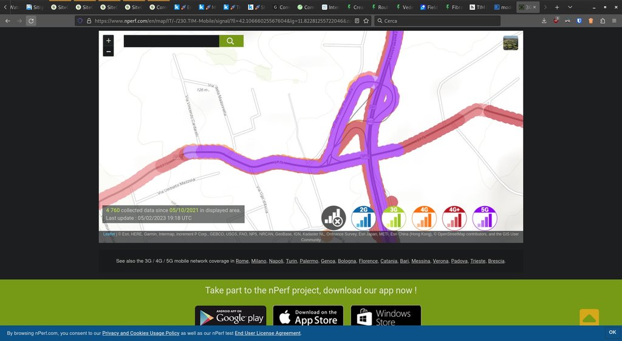The image size is (622, 341).
Task: Click the green map search magnifier button
Action: point(231,41)
